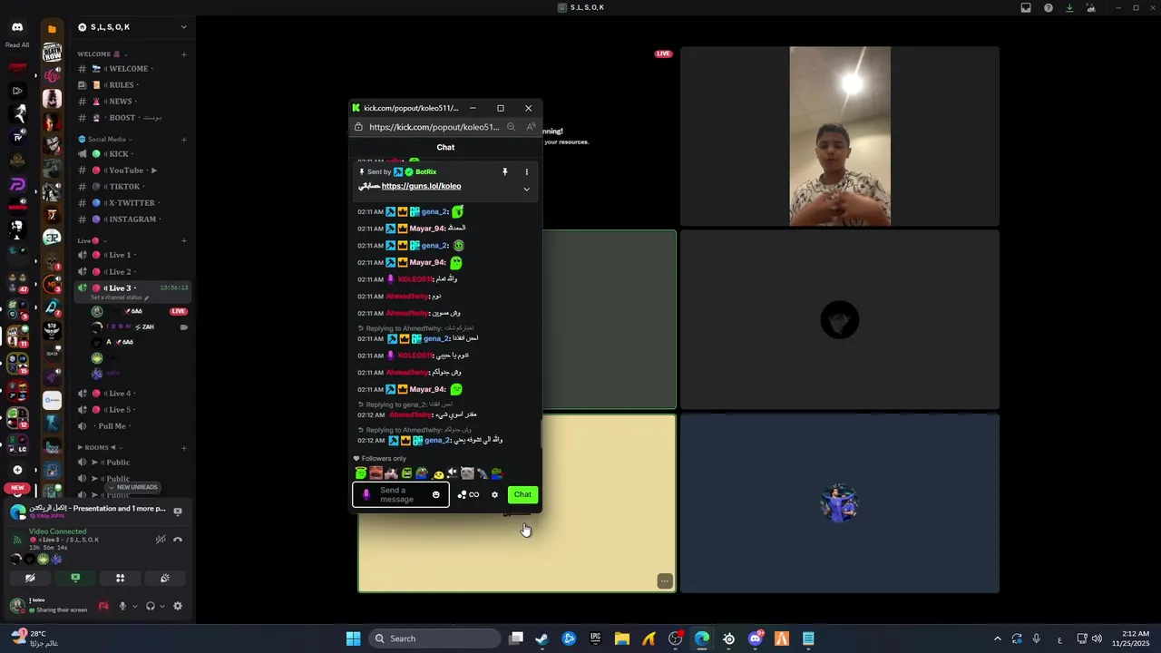Select the live camera participant video tile

tap(840, 136)
